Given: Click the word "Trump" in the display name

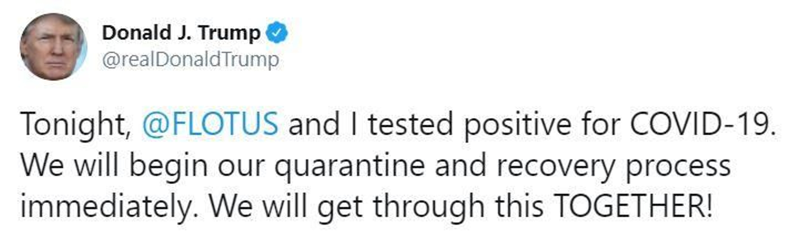Looking at the screenshot, I should pyautogui.click(x=229, y=33).
